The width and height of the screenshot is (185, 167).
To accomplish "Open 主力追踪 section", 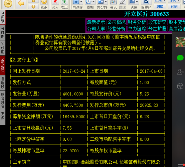I will 137,29.
